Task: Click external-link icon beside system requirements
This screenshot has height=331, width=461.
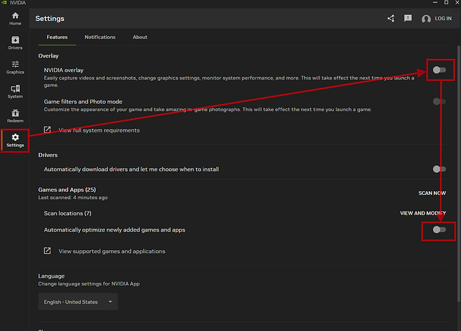Action: point(47,130)
